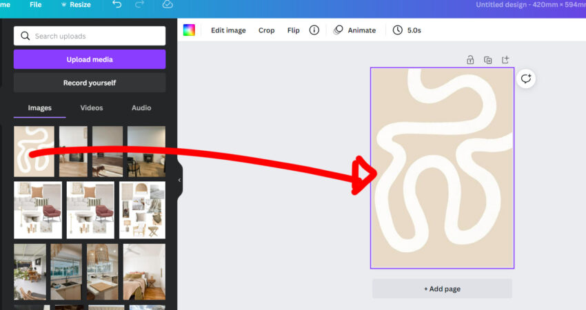Set timing with the 5.0s clock button
Image resolution: width=586 pixels, height=310 pixels.
pyautogui.click(x=407, y=30)
